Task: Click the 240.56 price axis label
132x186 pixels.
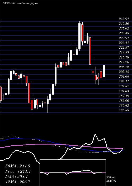Action: pyautogui.click(x=124, y=24)
